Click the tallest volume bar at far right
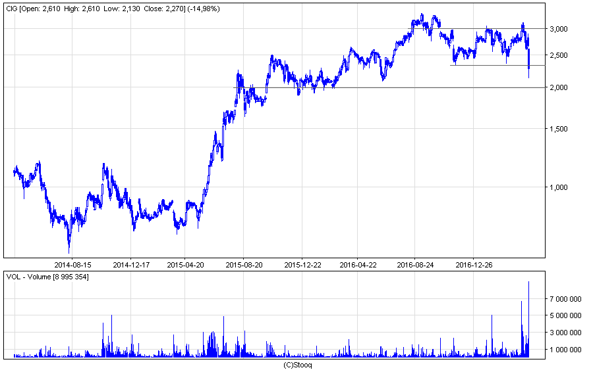 pos(528,319)
